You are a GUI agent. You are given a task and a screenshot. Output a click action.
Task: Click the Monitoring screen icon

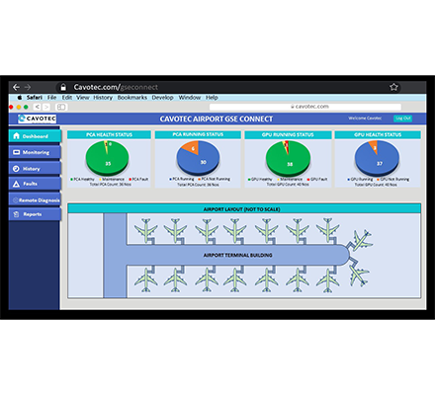click(16, 152)
